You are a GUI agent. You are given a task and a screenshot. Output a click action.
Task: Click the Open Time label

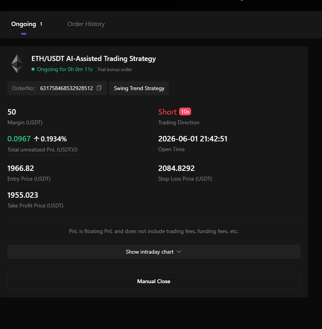pos(171,150)
